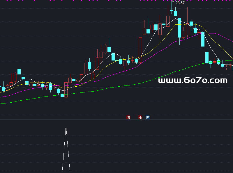Click the blue 财 marker icon
Image resolution: width=233 pixels, height=173 pixels.
pyautogui.click(x=148, y=117)
